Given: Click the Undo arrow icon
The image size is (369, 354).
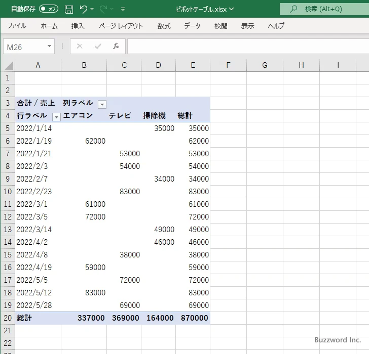Looking at the screenshot, I should [x=83, y=9].
